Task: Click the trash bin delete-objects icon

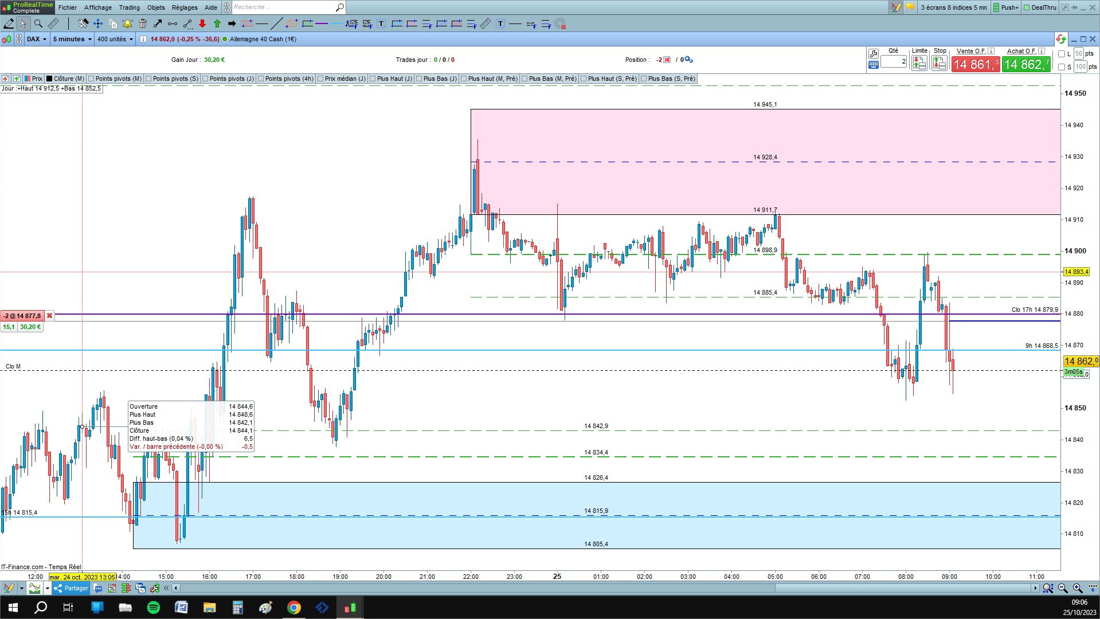Action: [143, 23]
